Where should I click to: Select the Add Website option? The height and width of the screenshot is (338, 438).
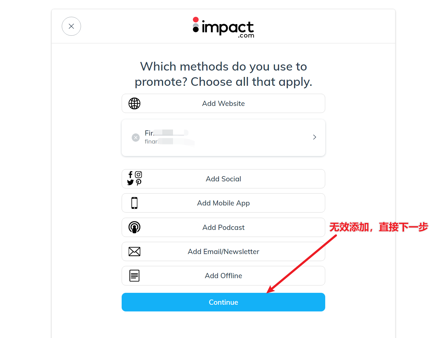(x=223, y=104)
